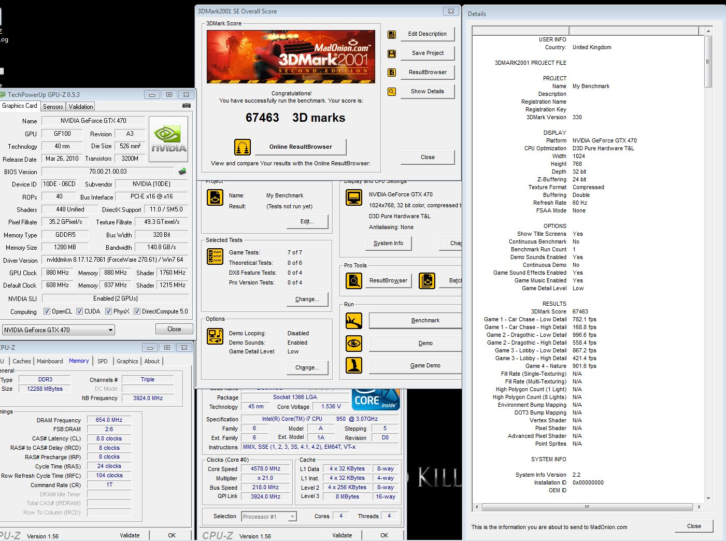Open the Mainboard tab in CPU-Z

click(x=50, y=361)
